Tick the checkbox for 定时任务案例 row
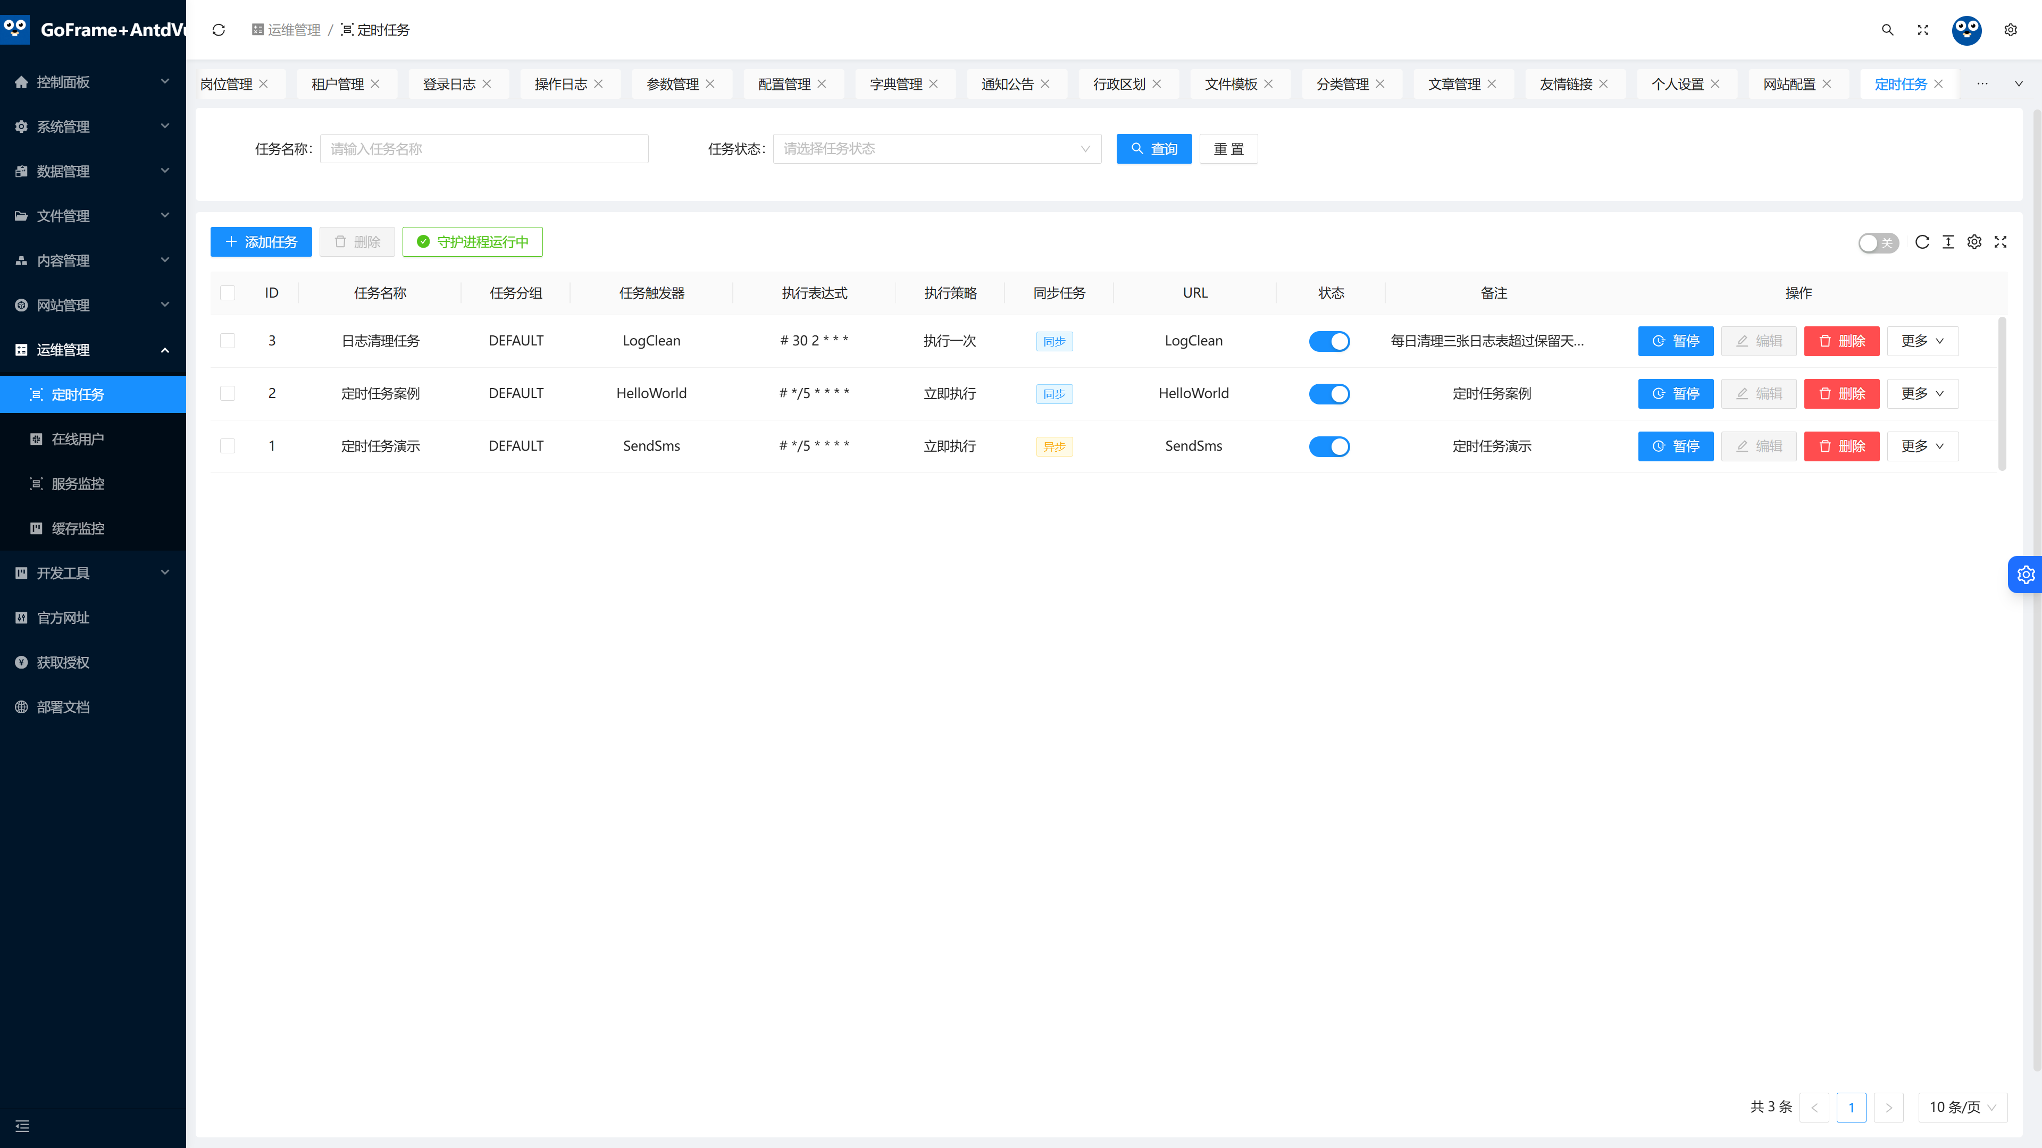Screen dimensions: 2042x1148 228,394
